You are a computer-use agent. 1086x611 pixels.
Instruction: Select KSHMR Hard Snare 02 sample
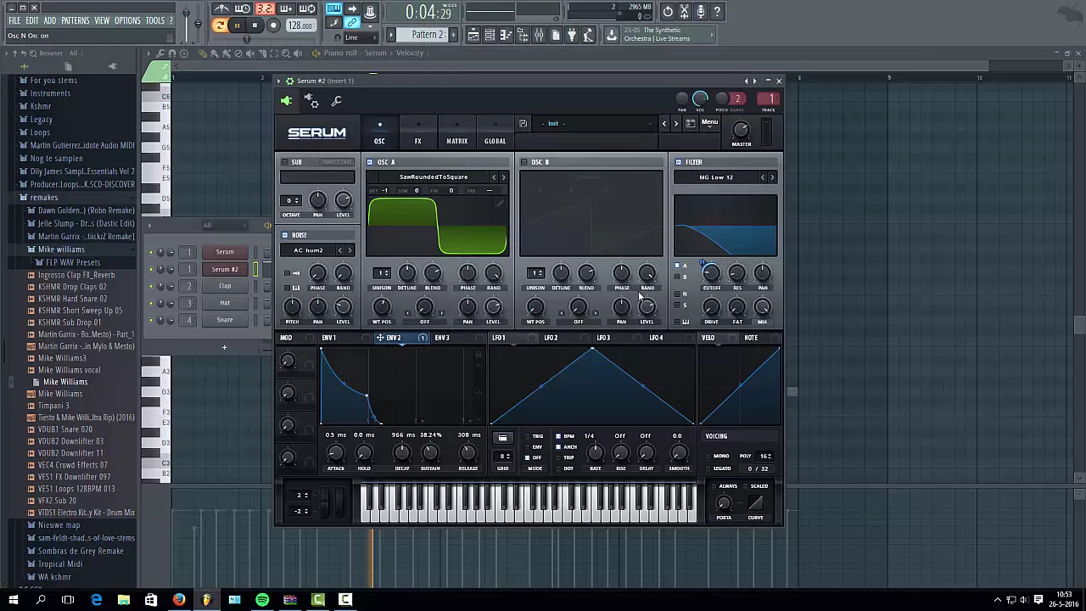(73, 299)
